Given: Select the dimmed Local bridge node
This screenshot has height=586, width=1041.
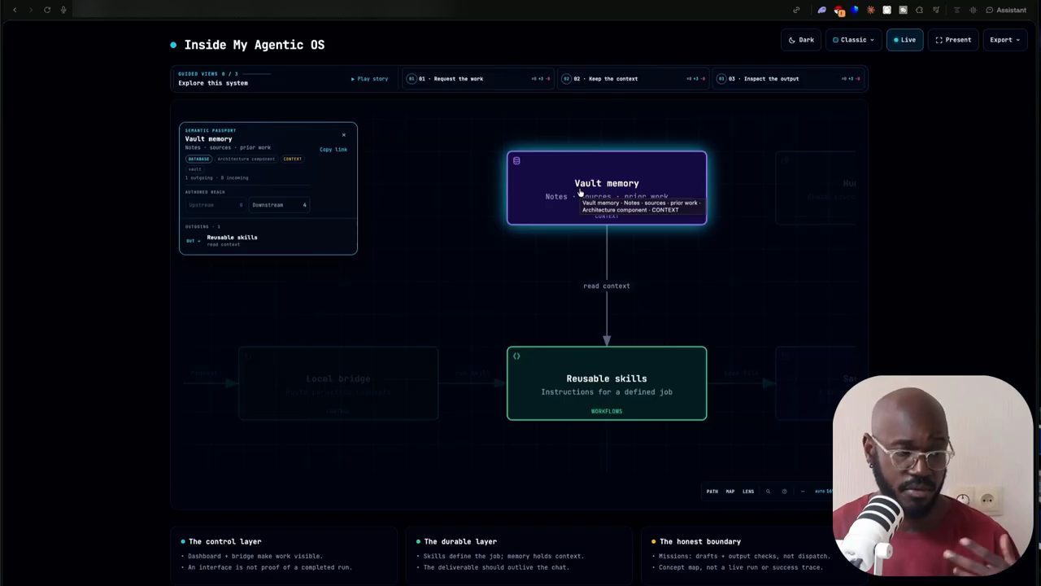Looking at the screenshot, I should [x=338, y=383].
